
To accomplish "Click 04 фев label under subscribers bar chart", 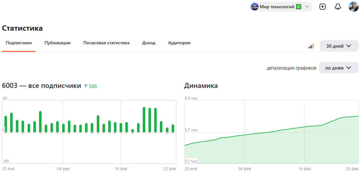I will click(63, 169).
